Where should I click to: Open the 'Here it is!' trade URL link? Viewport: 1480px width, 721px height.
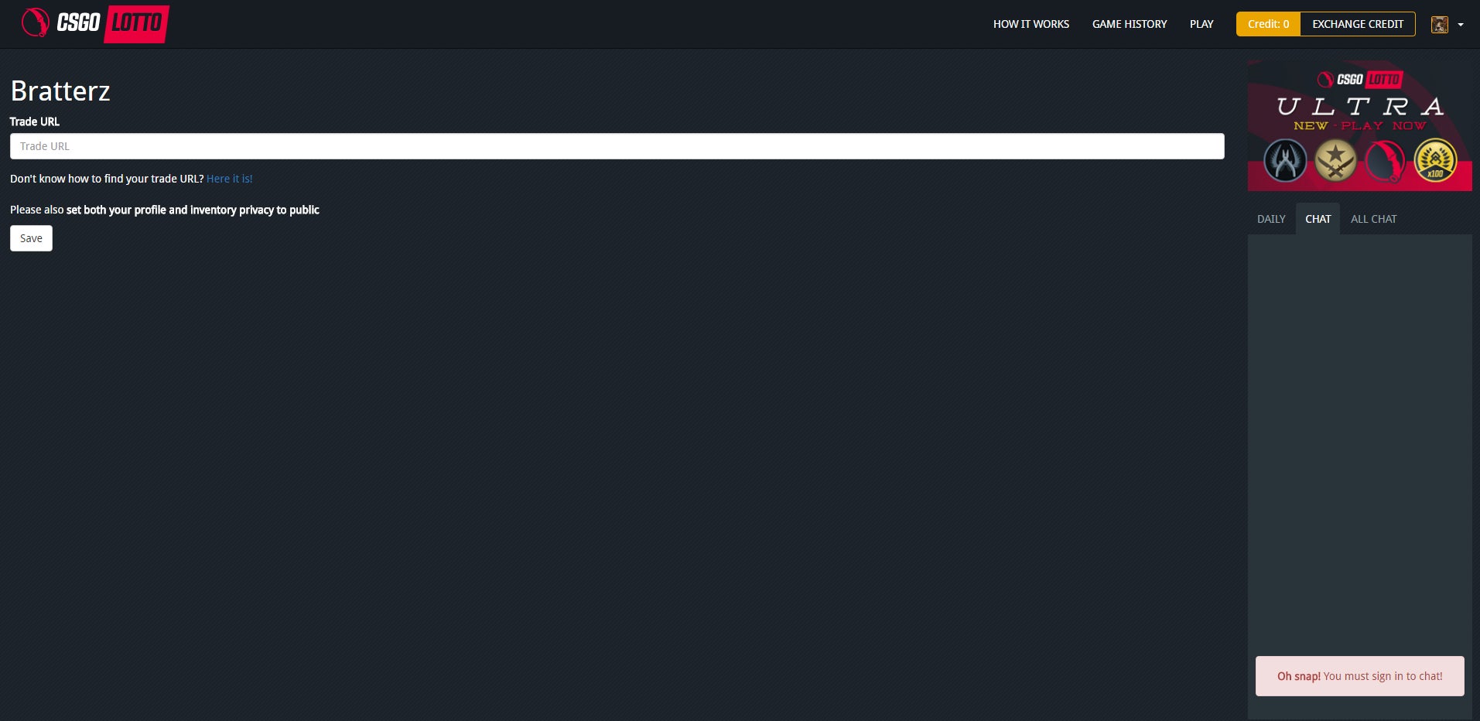point(229,179)
